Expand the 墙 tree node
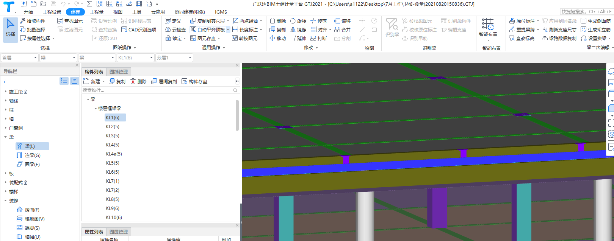 pos(6,119)
